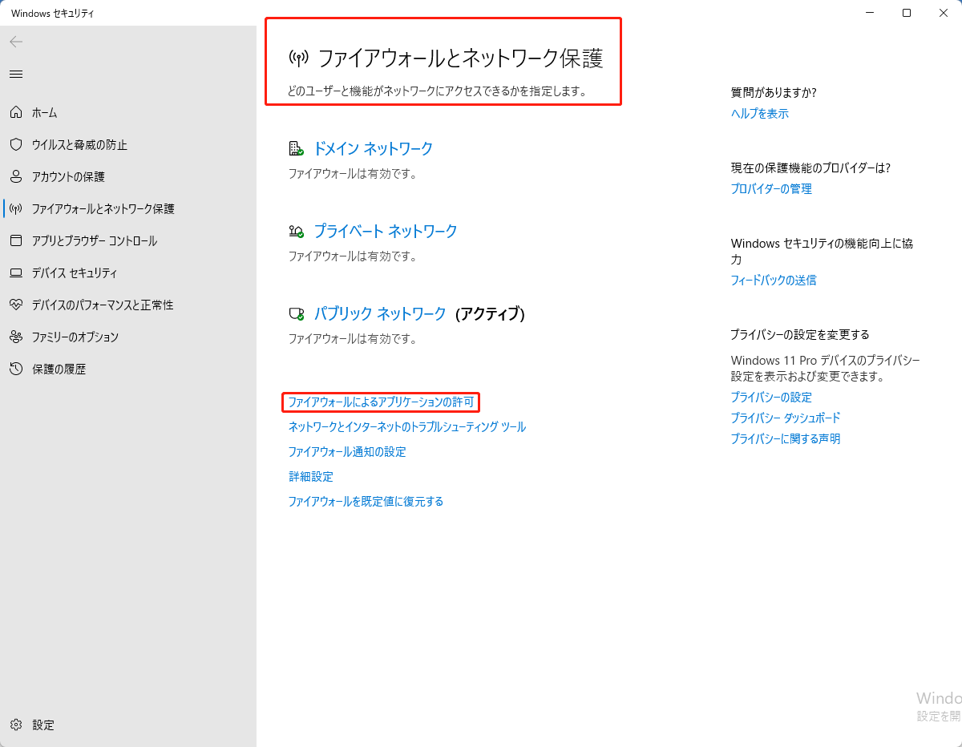Open プライベート ネットワーク settings
Screen dimensions: 962x747
pyautogui.click(x=385, y=231)
